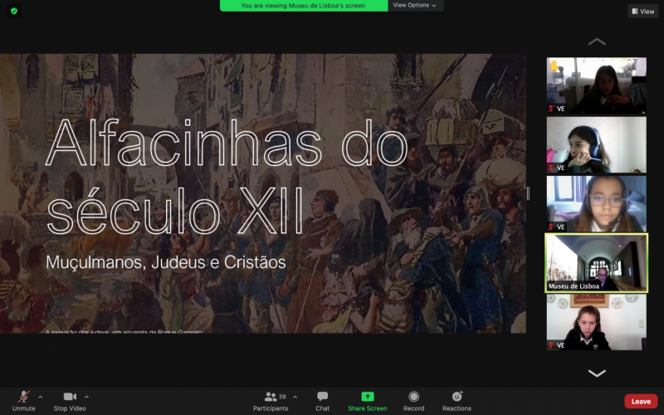
Task: Click the divider handle beside shared screen
Action: [x=528, y=193]
